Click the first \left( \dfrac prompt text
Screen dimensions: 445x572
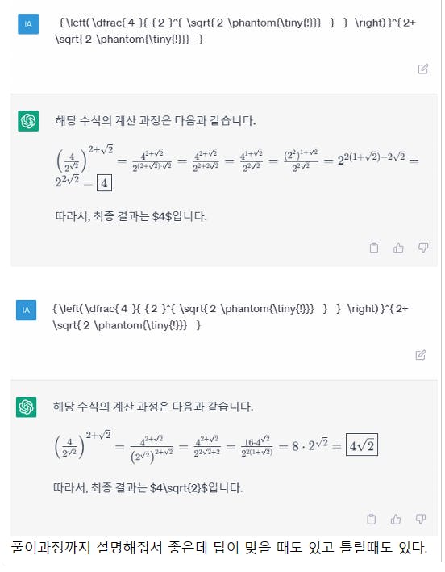point(235,31)
